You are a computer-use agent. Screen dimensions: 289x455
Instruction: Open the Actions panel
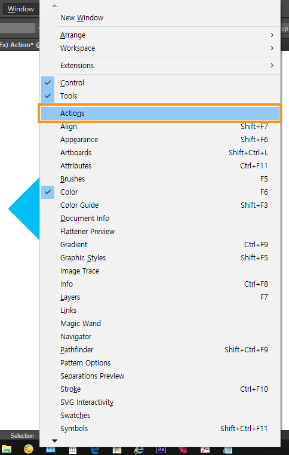coord(160,113)
